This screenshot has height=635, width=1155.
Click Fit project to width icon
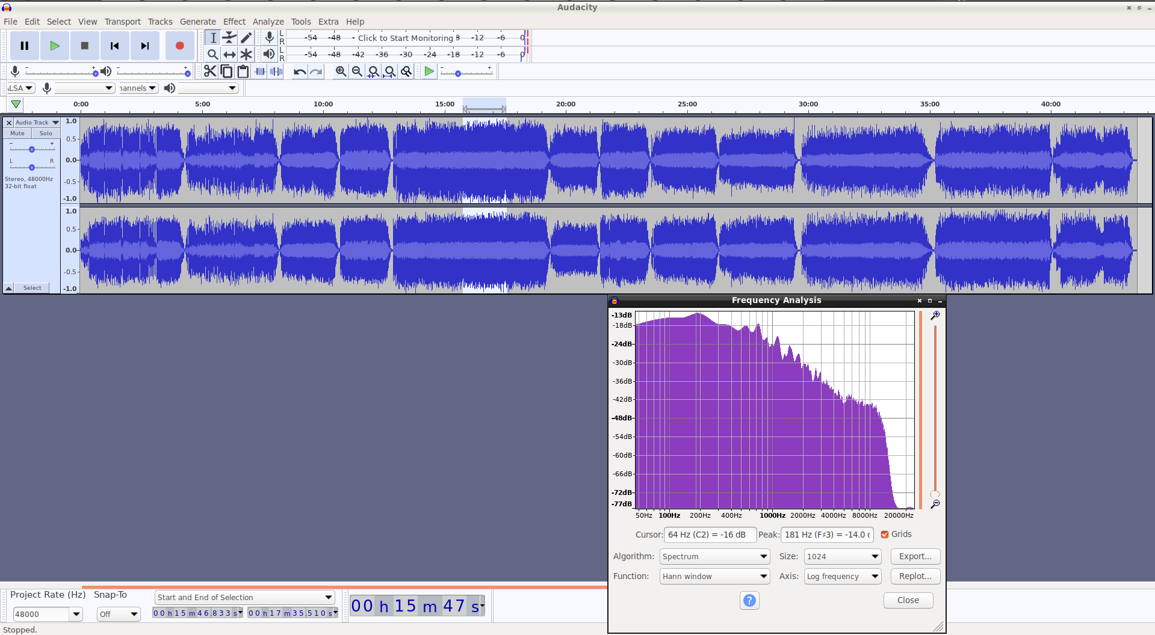coord(390,71)
